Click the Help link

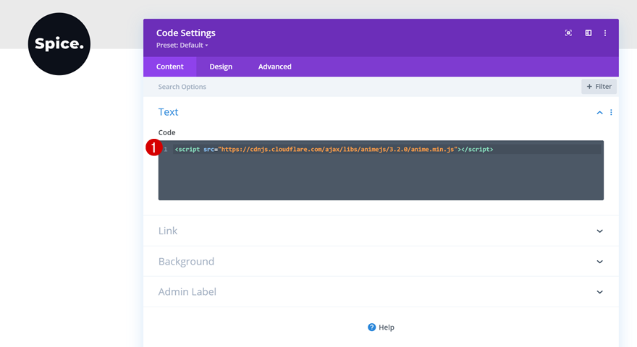tap(387, 327)
